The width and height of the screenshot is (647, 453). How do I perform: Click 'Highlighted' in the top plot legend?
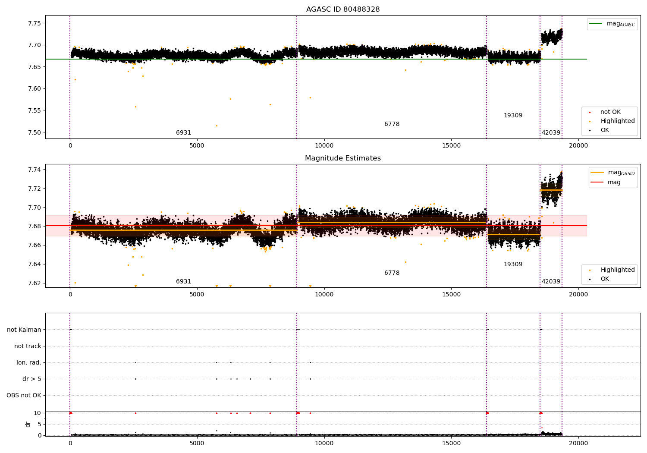618,121
